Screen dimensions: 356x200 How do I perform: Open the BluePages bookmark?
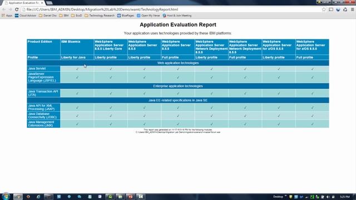[126, 16]
